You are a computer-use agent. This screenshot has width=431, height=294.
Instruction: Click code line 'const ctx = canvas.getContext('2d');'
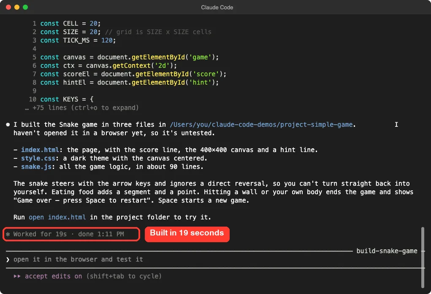[108, 66]
